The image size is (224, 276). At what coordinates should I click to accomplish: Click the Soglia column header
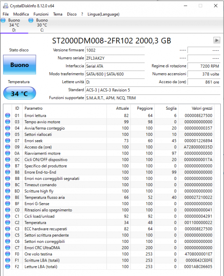tap(167, 108)
